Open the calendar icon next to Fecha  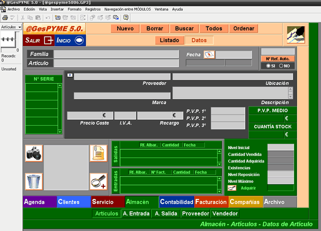point(209,55)
